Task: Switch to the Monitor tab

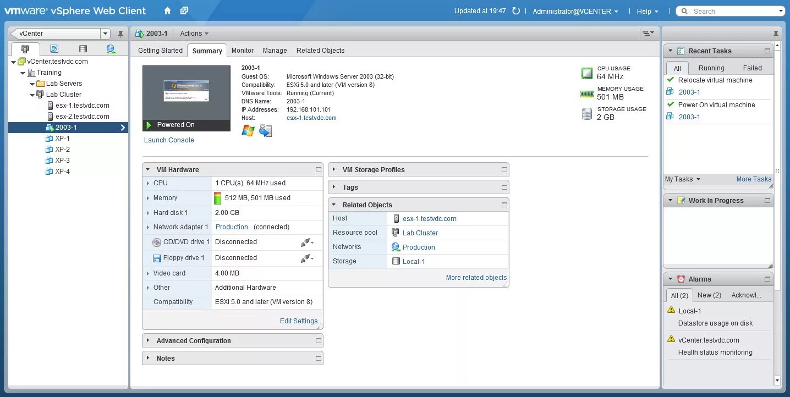Action: coord(243,51)
